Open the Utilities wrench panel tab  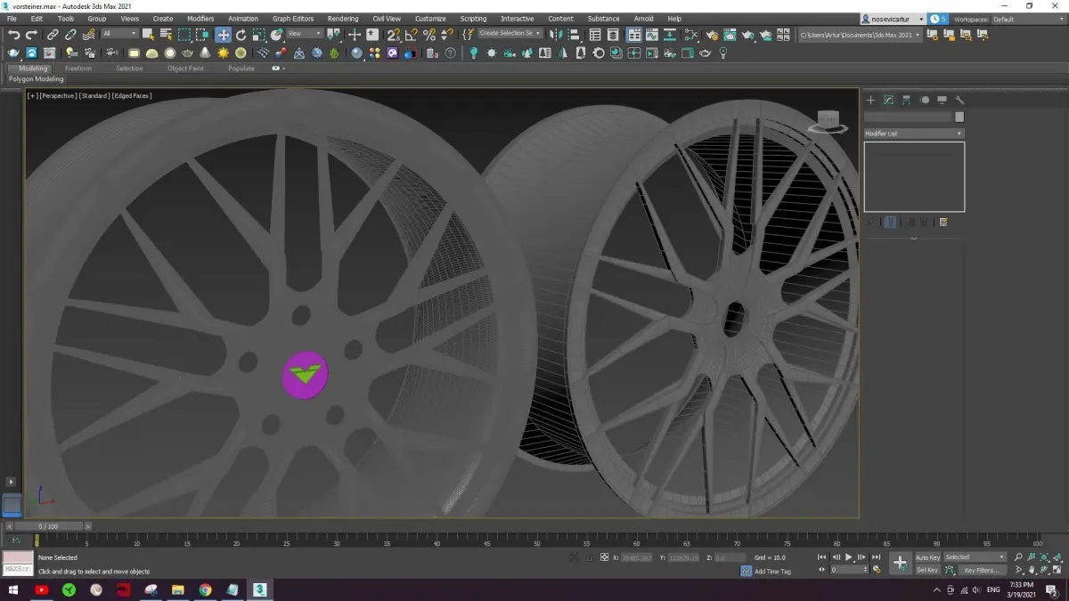click(x=959, y=100)
